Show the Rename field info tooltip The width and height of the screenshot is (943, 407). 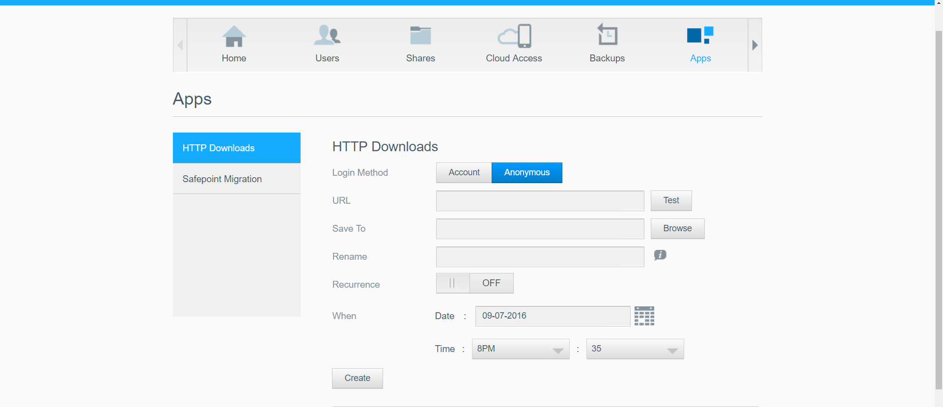pos(660,255)
